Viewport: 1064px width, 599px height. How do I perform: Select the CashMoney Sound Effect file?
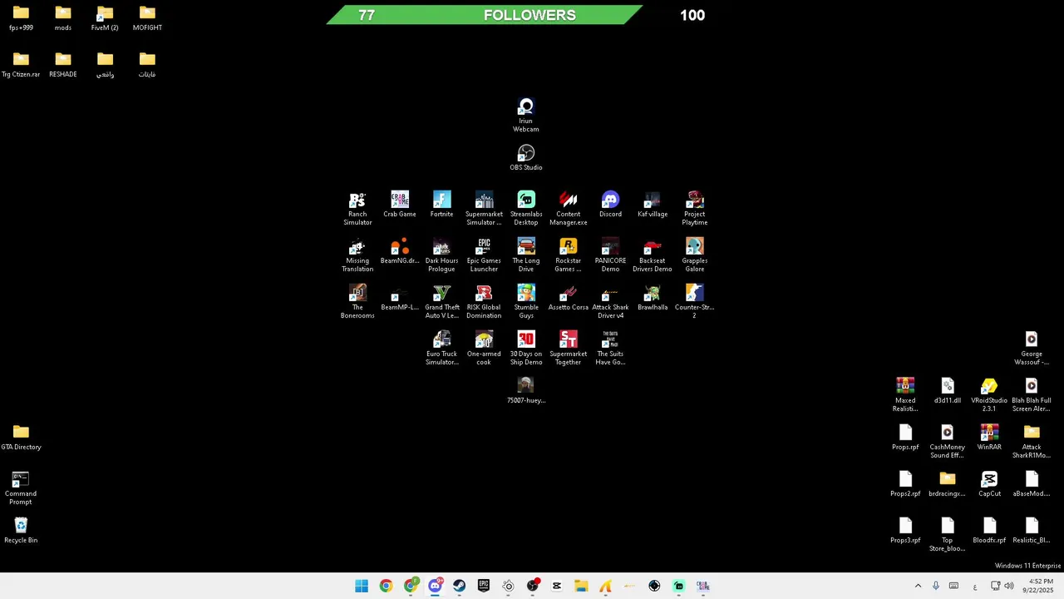948,441
